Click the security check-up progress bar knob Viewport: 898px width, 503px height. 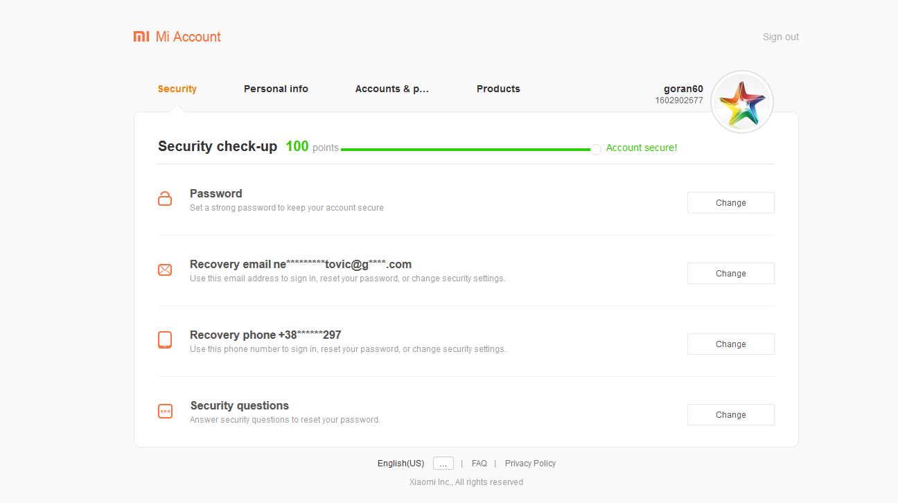[596, 150]
